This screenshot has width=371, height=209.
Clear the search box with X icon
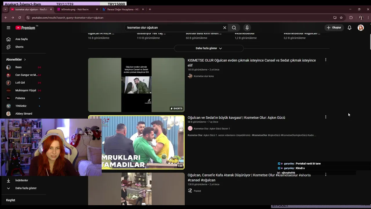point(225,28)
